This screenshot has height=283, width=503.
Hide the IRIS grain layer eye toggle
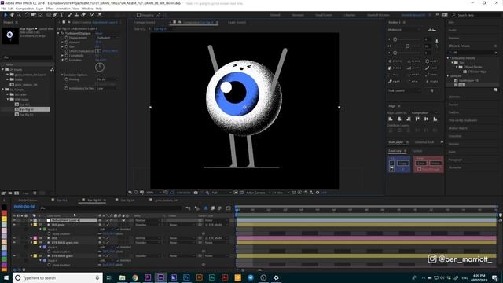click(x=14, y=225)
